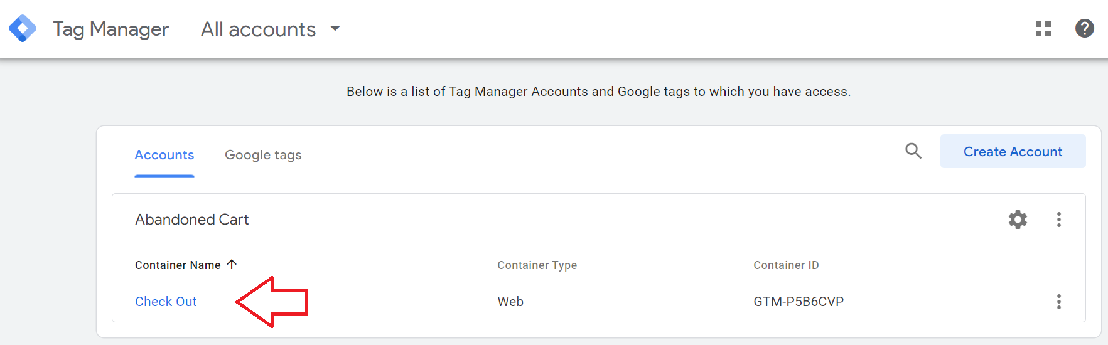Open Abandoned Cart account settings gear
The width and height of the screenshot is (1108, 345).
(1018, 220)
